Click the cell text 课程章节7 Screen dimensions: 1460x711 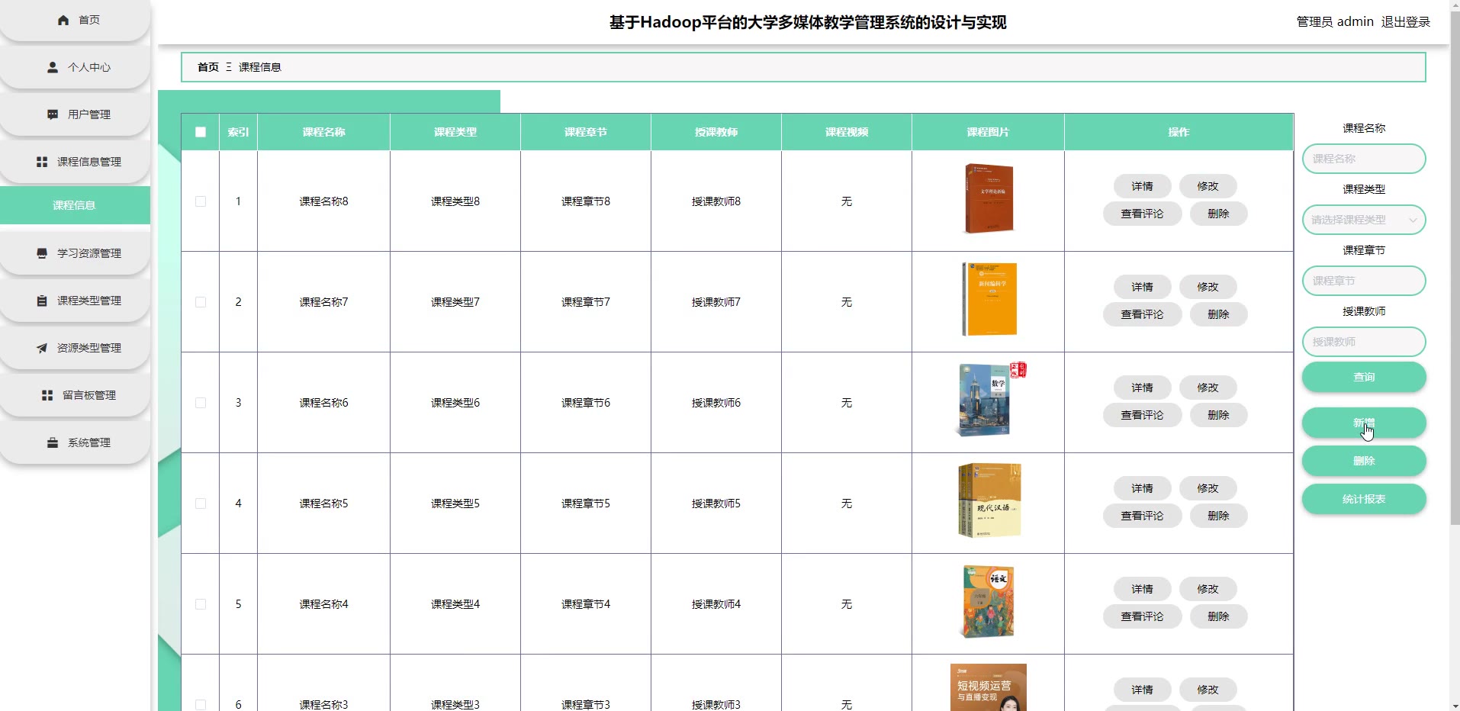pos(586,302)
